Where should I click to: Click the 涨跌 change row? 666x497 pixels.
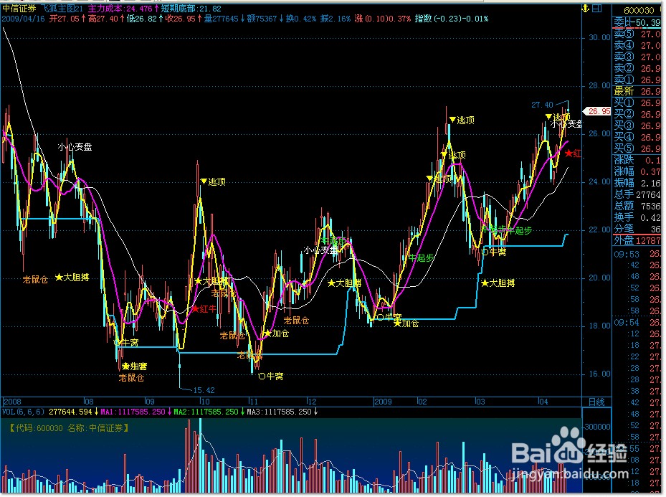(637, 160)
